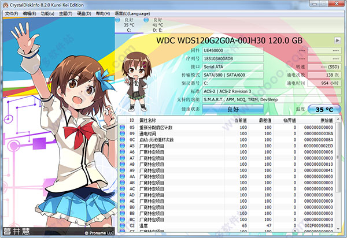
Task: Click the rotation rate field ---- (SSD)
Action: click(x=324, y=67)
